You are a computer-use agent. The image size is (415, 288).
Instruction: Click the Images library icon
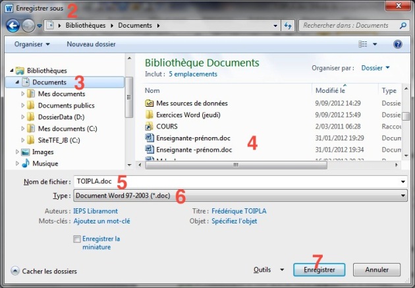coord(26,152)
